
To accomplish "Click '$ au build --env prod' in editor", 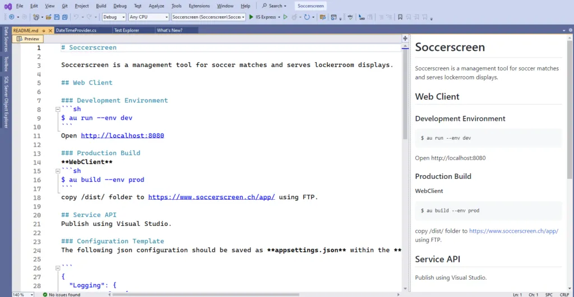I will point(103,180).
